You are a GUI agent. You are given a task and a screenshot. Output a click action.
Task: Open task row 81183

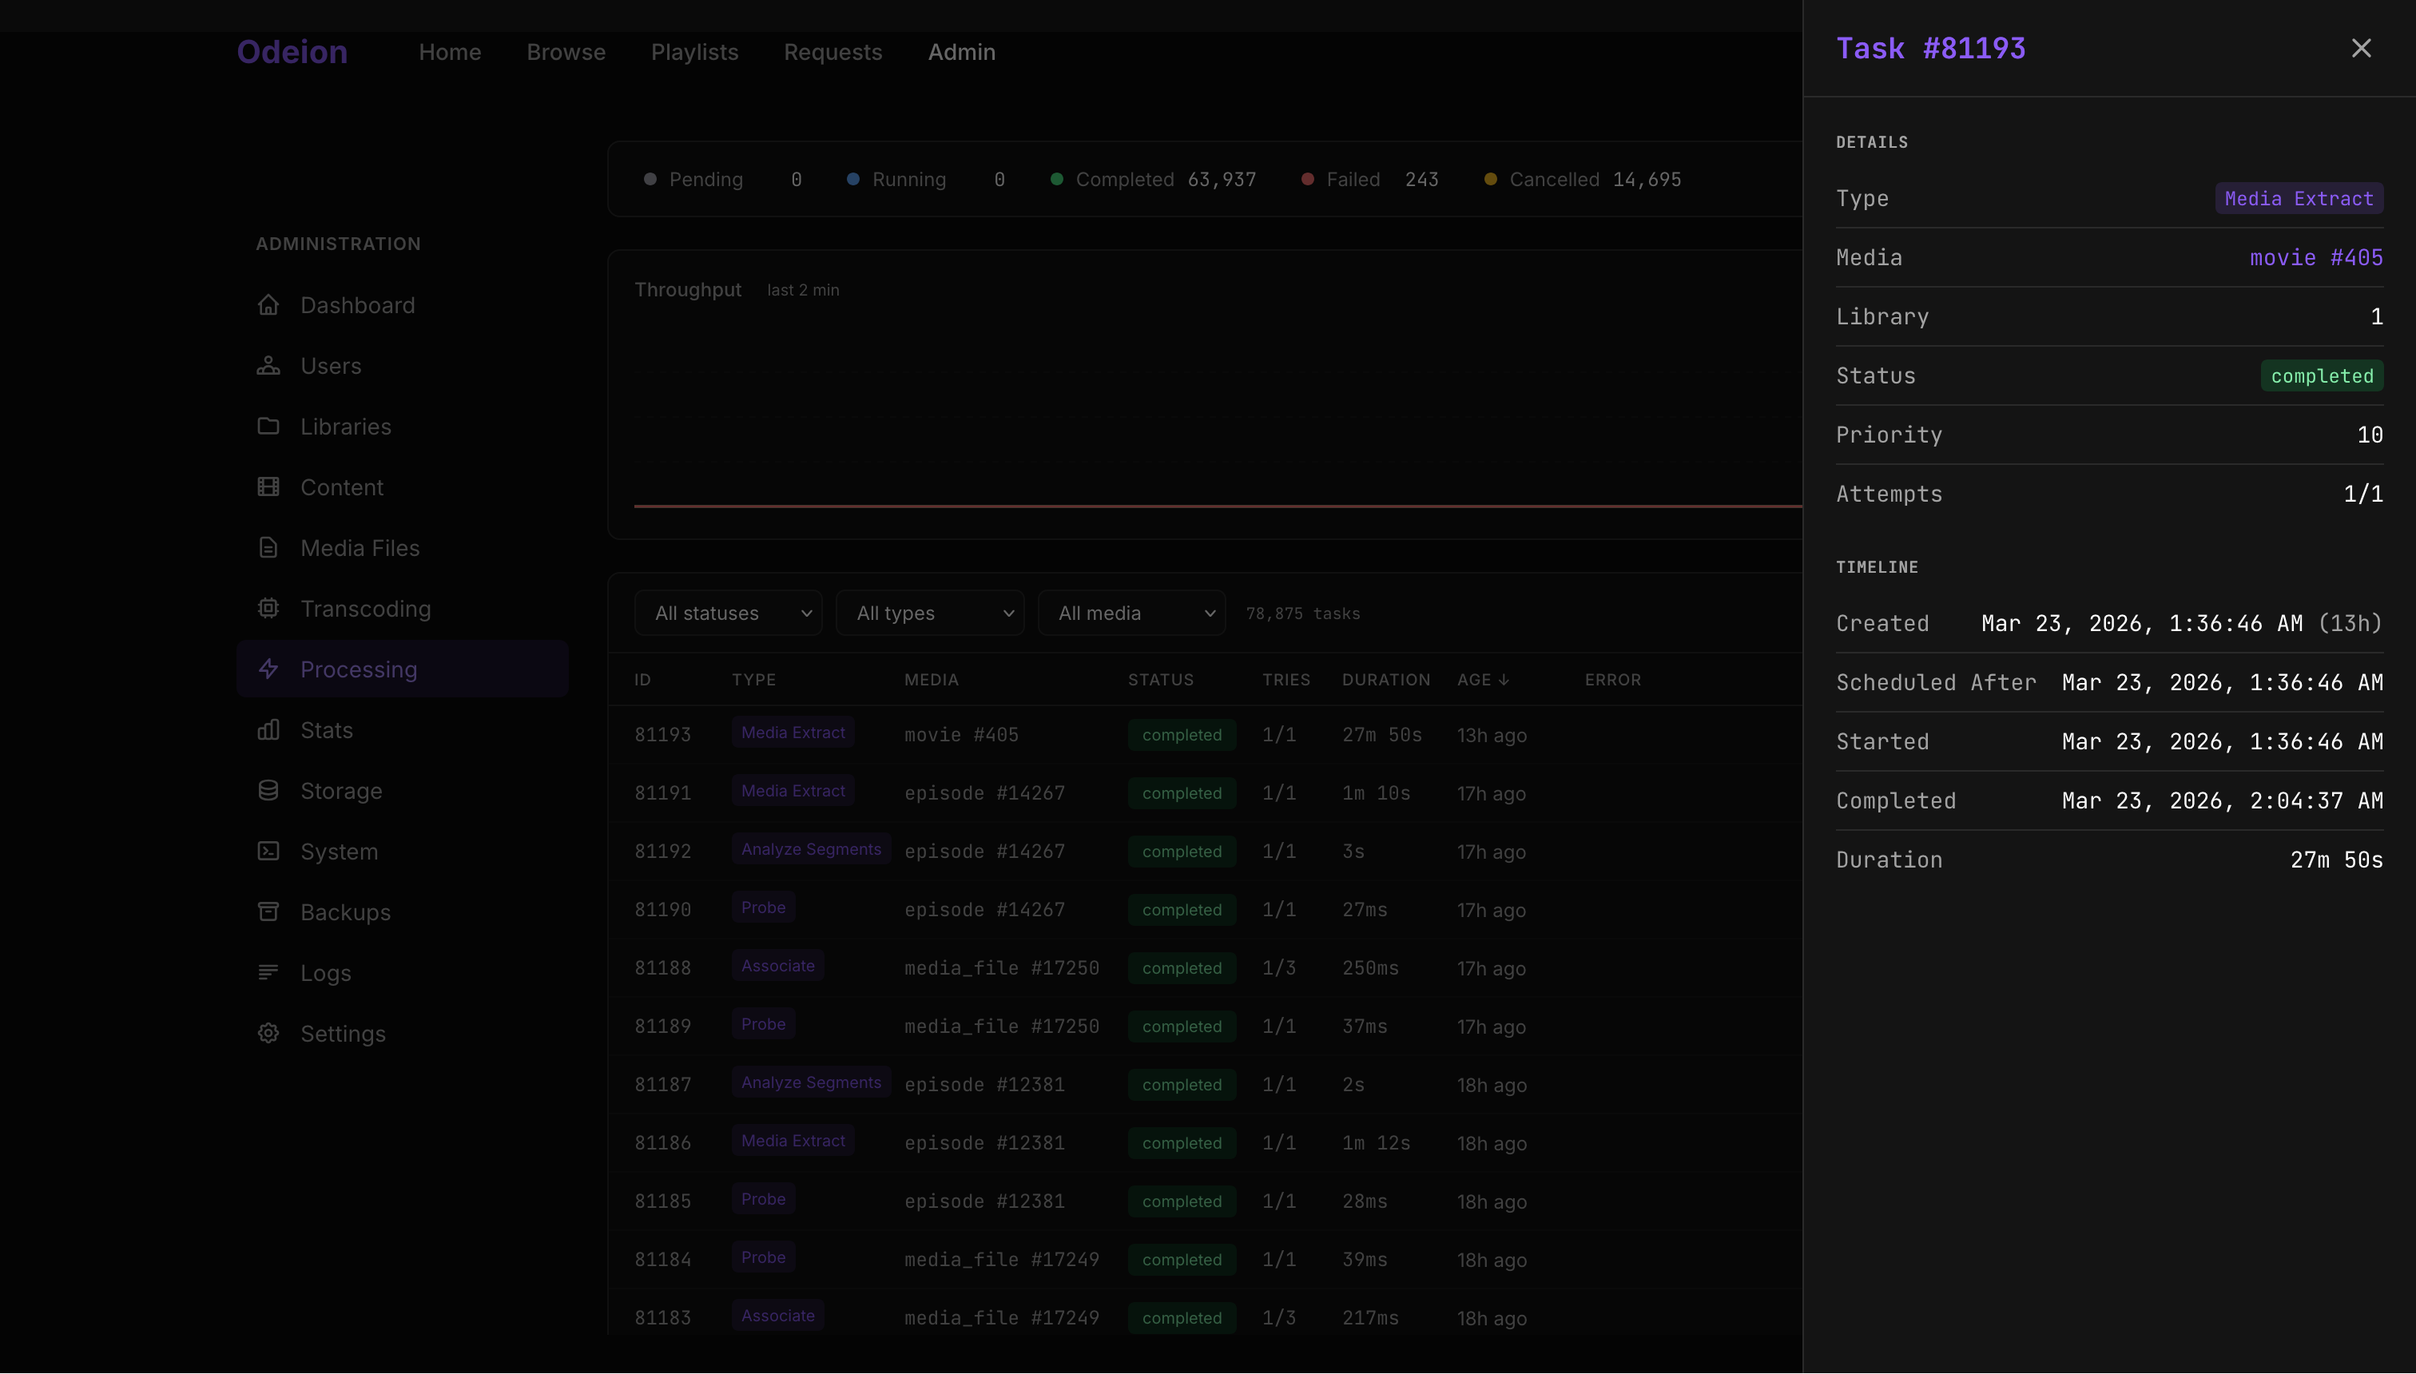click(1205, 1317)
